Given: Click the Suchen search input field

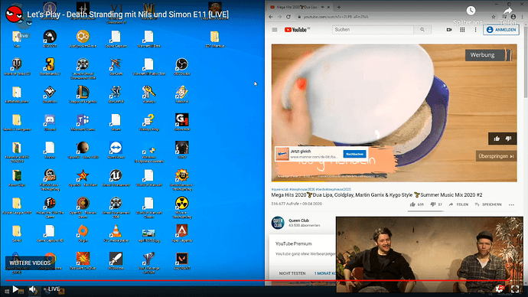Looking at the screenshot, I should 373,30.
